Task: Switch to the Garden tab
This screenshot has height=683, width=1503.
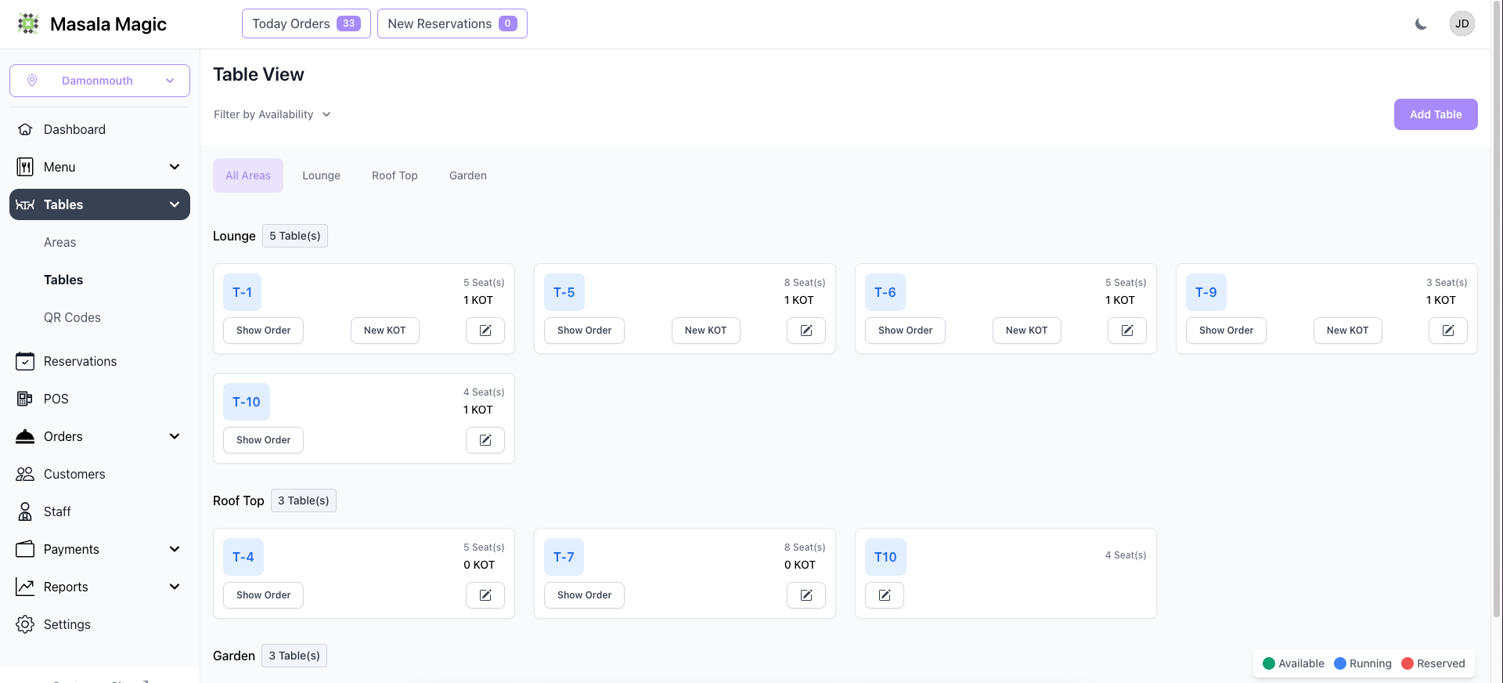Action: 468,175
